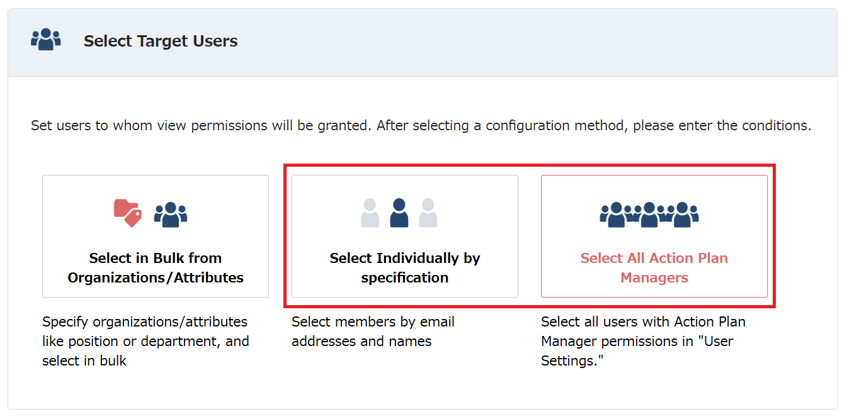Click the left gray person silhouette
859x419 pixels.
[x=370, y=213]
